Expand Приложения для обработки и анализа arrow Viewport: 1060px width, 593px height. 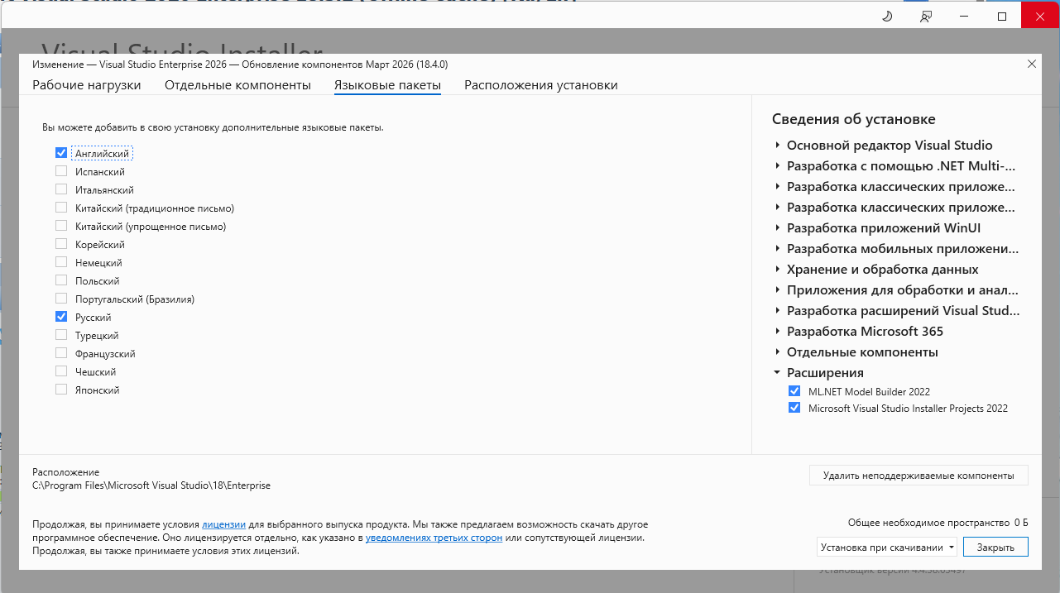click(x=778, y=289)
